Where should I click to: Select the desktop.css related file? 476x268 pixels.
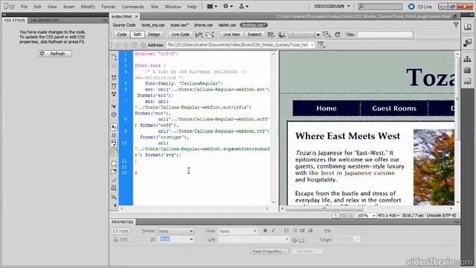254,25
